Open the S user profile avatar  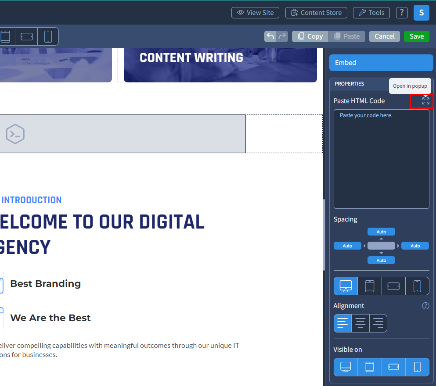pyautogui.click(x=421, y=13)
